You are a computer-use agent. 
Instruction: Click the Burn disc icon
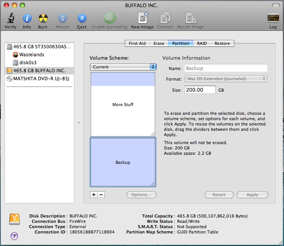pyautogui.click(x=43, y=18)
